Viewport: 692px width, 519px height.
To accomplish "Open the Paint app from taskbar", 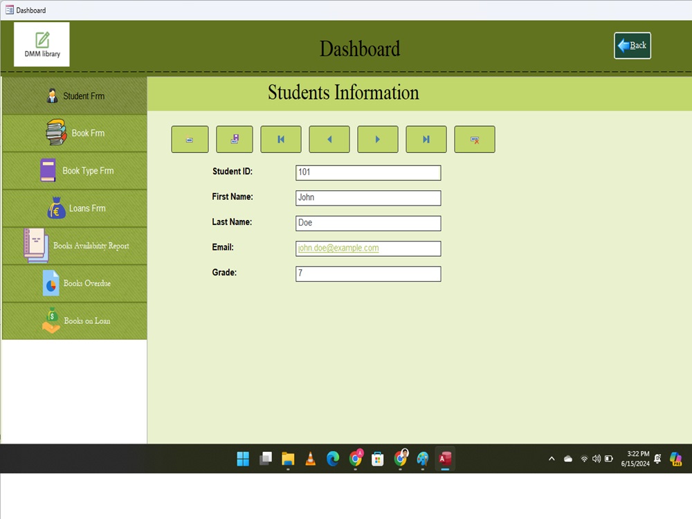I will coord(422,459).
